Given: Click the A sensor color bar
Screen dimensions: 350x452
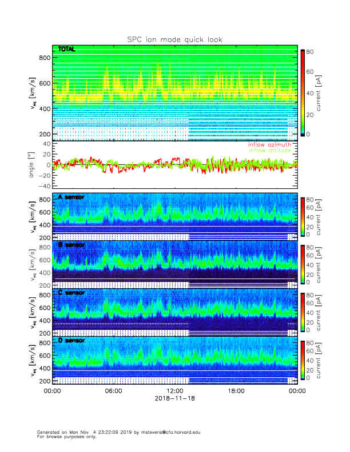Looking at the screenshot, I should (x=303, y=216).
